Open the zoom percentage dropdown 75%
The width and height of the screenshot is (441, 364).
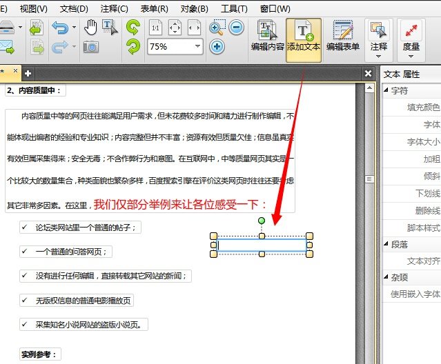[197, 46]
